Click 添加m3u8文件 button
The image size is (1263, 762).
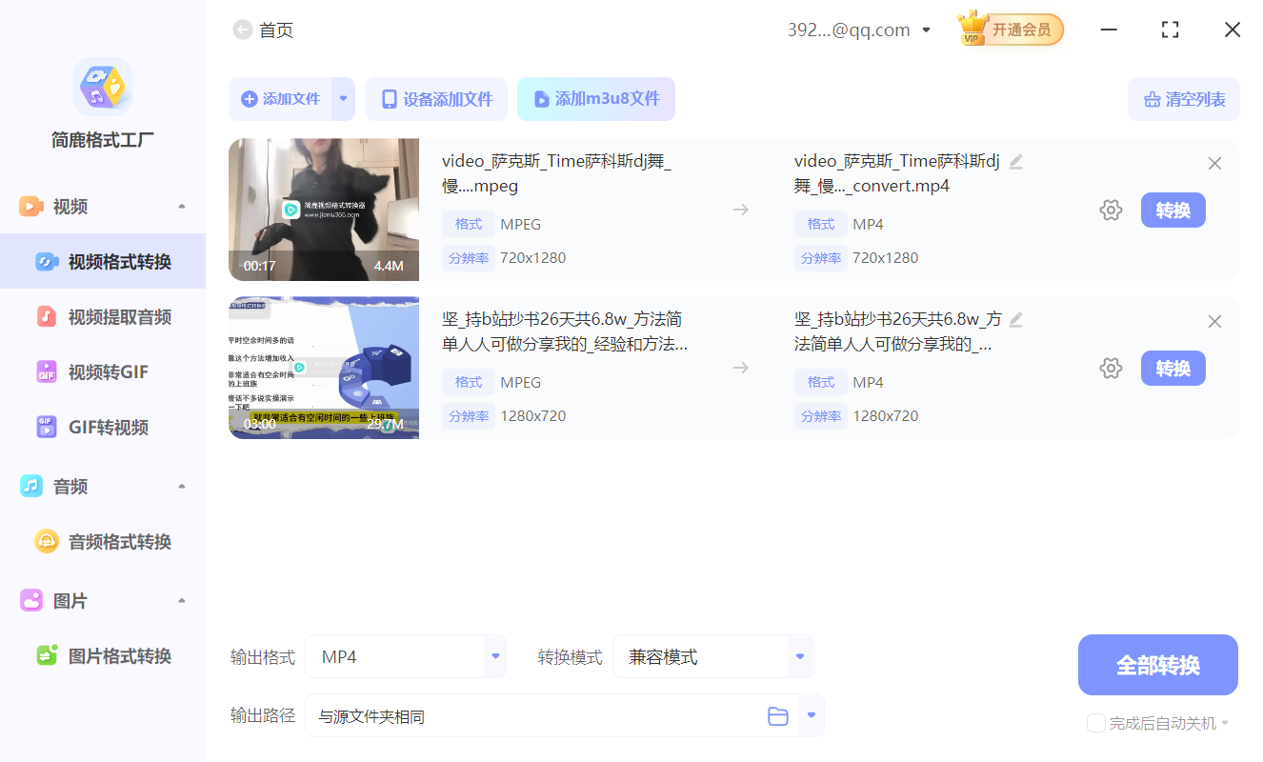click(596, 98)
